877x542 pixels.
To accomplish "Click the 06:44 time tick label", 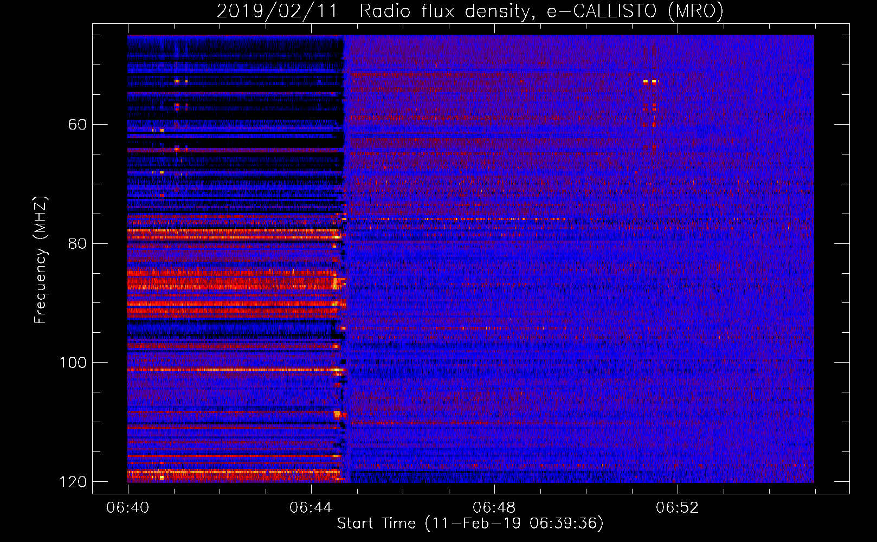I will pos(311,508).
